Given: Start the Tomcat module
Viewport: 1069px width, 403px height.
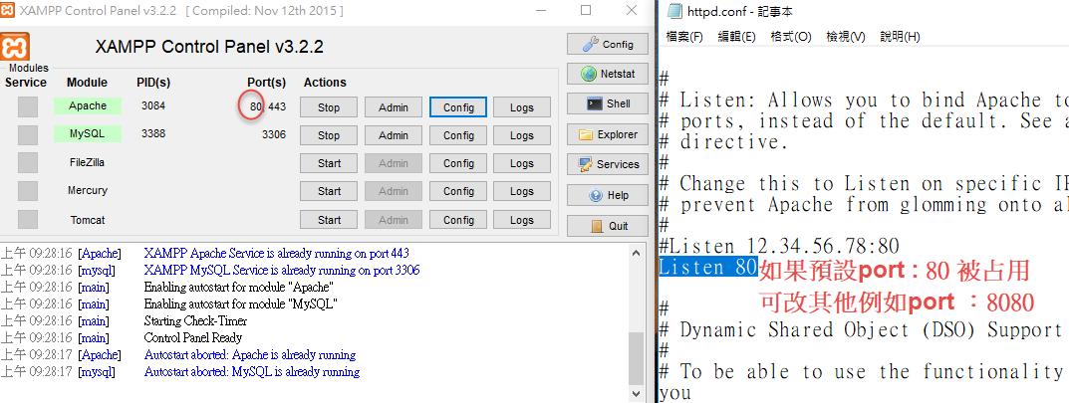Looking at the screenshot, I should click(x=328, y=220).
